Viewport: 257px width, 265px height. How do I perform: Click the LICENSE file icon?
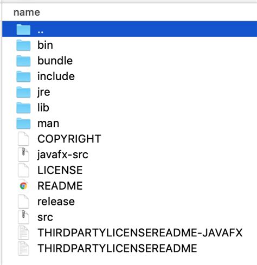pos(23,170)
